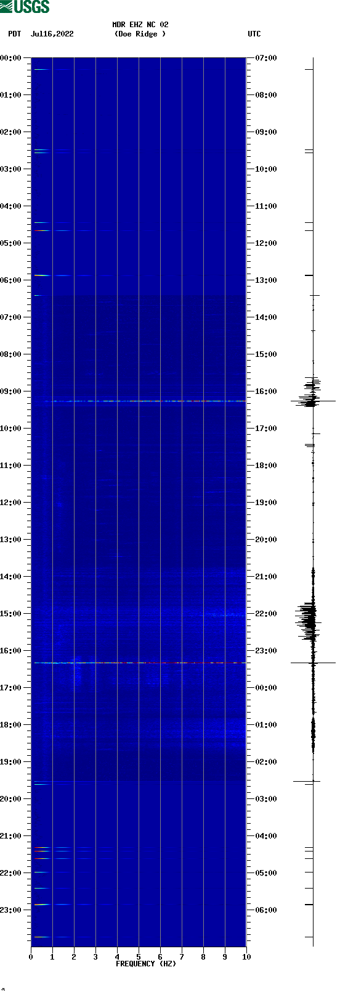Click the 06:00 UTC time label
The height and width of the screenshot is (996, 340).
click(266, 910)
